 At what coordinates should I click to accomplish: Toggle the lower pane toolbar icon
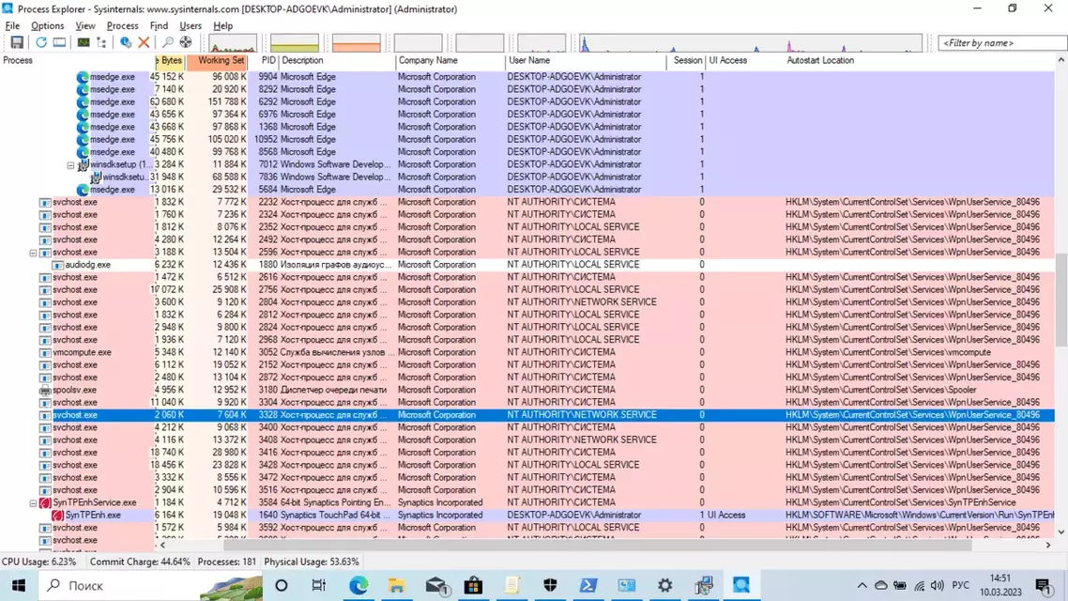coord(60,42)
